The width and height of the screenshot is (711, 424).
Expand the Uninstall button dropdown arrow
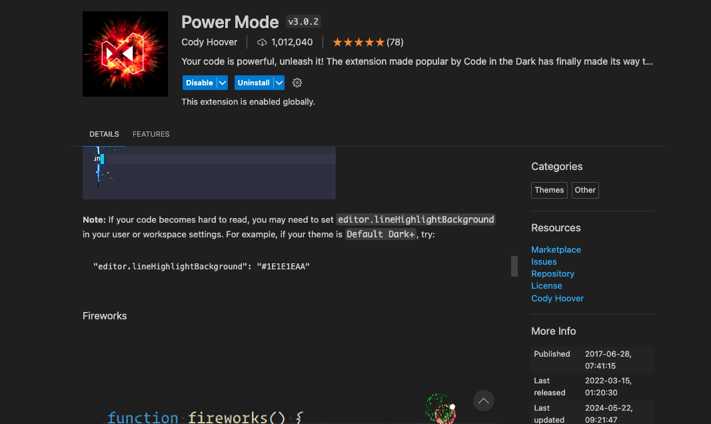click(x=279, y=83)
